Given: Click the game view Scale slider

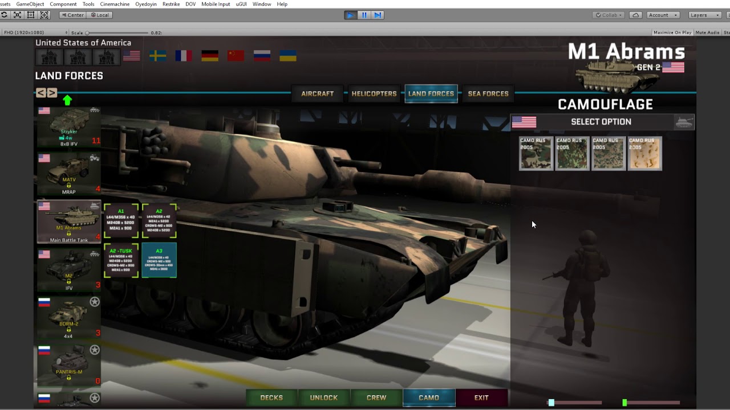Looking at the screenshot, I should tap(117, 33).
